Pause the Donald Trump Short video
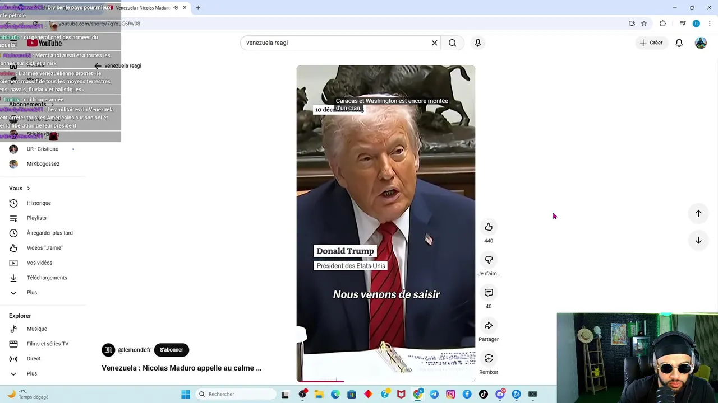This screenshot has height=403, width=718. (x=386, y=224)
